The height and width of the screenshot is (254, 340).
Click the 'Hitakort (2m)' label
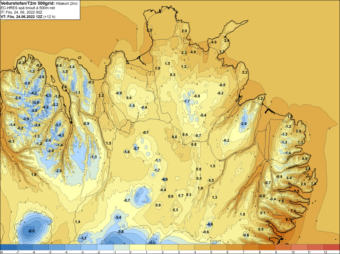(x=67, y=3)
